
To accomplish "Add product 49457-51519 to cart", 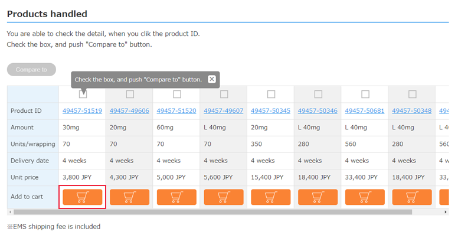I will click(83, 197).
